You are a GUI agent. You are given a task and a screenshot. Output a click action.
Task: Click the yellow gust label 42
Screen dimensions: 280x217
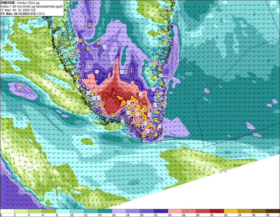click(149, 125)
